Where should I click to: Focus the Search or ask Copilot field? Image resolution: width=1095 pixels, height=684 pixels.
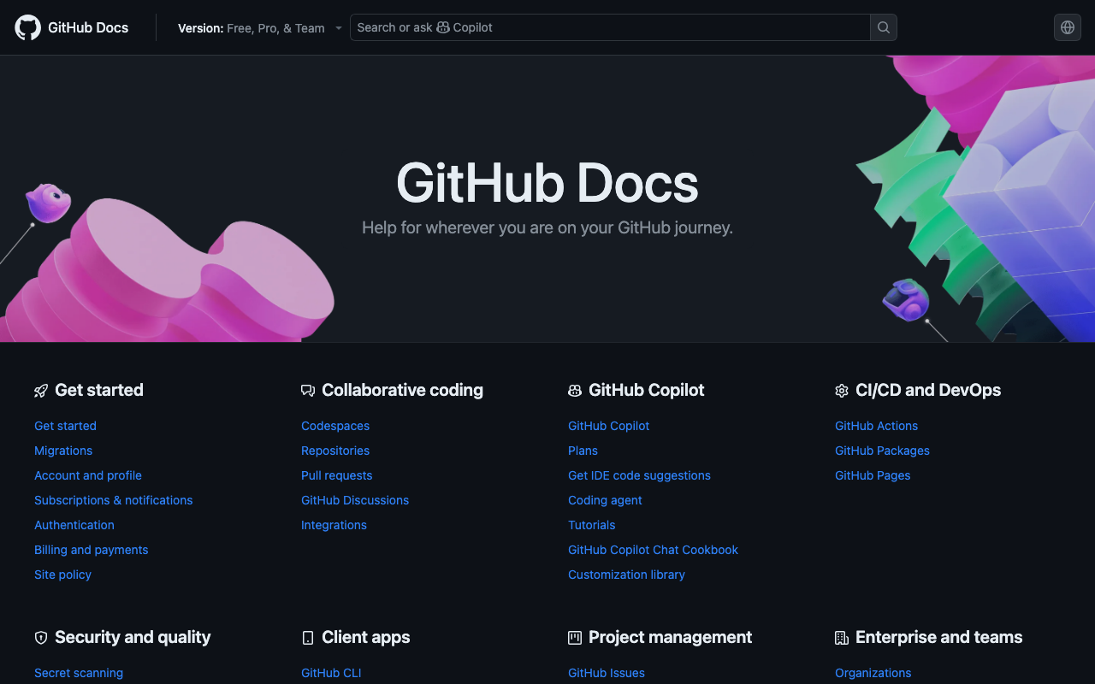[x=609, y=27]
